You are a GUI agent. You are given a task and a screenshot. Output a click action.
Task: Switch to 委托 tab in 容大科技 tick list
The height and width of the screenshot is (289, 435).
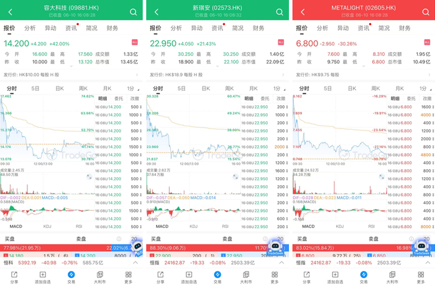[x=119, y=98]
